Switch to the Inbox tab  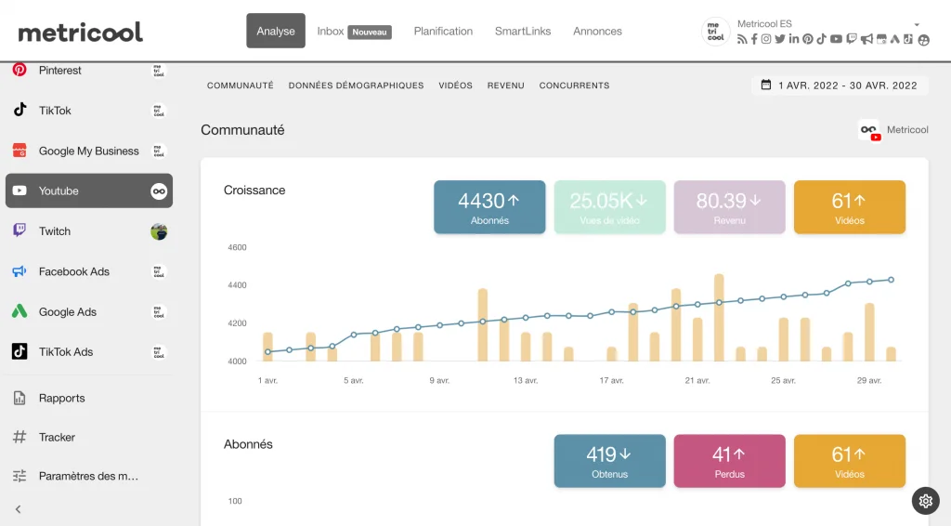click(x=354, y=32)
